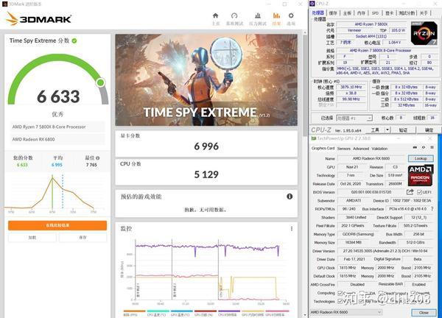Switch to CPU-Z Memory tab
The image size is (442, 318).
point(361,13)
